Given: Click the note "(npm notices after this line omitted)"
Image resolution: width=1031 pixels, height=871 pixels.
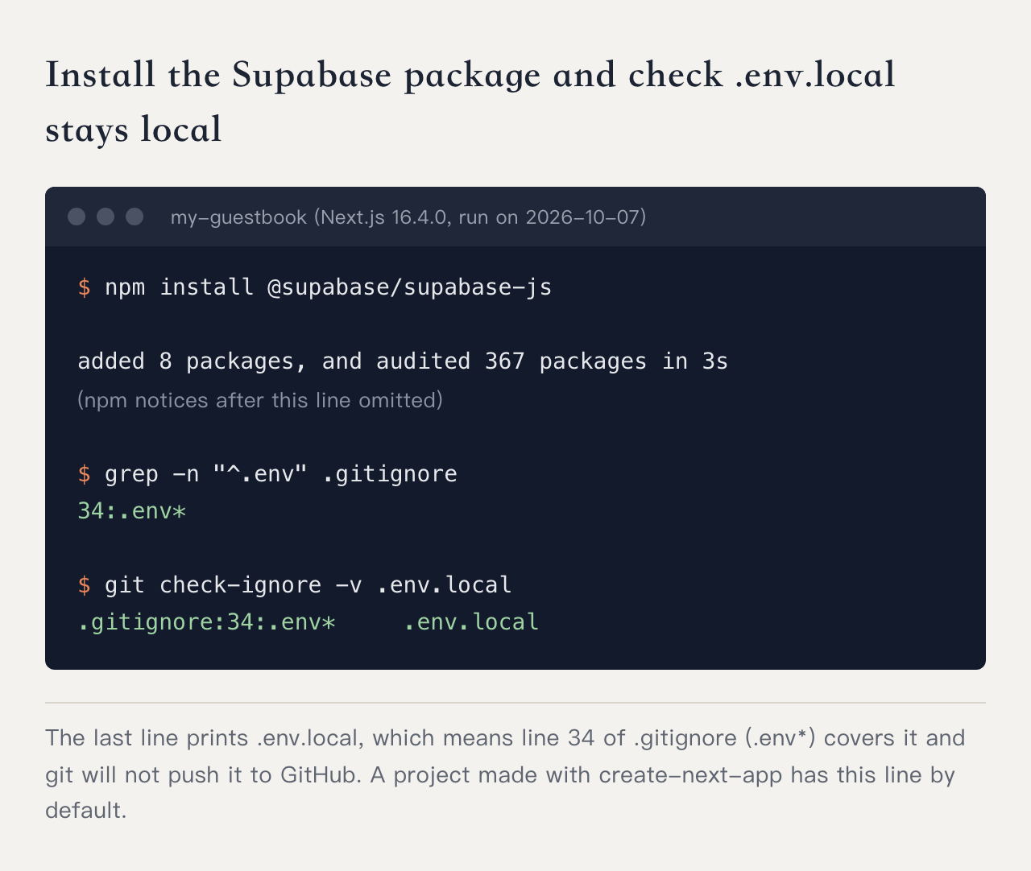Looking at the screenshot, I should tap(260, 400).
